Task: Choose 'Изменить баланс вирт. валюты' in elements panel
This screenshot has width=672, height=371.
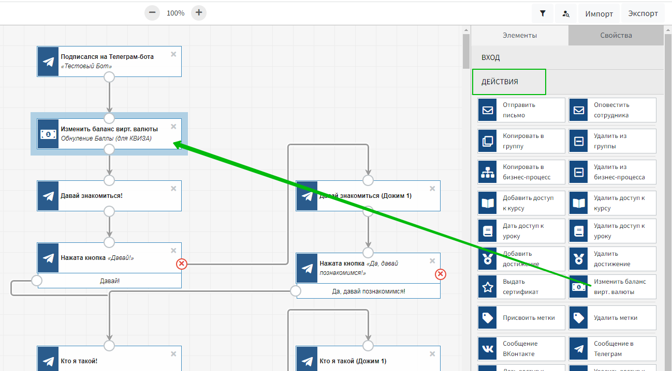Action: (x=612, y=287)
